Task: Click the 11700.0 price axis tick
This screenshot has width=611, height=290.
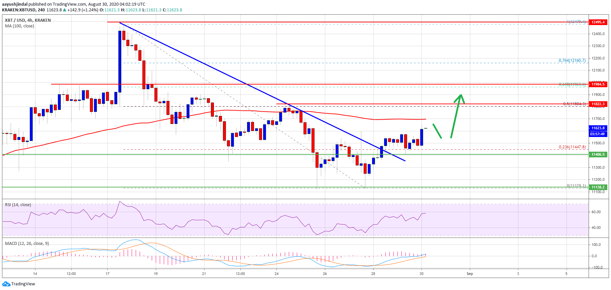Action: [x=598, y=119]
